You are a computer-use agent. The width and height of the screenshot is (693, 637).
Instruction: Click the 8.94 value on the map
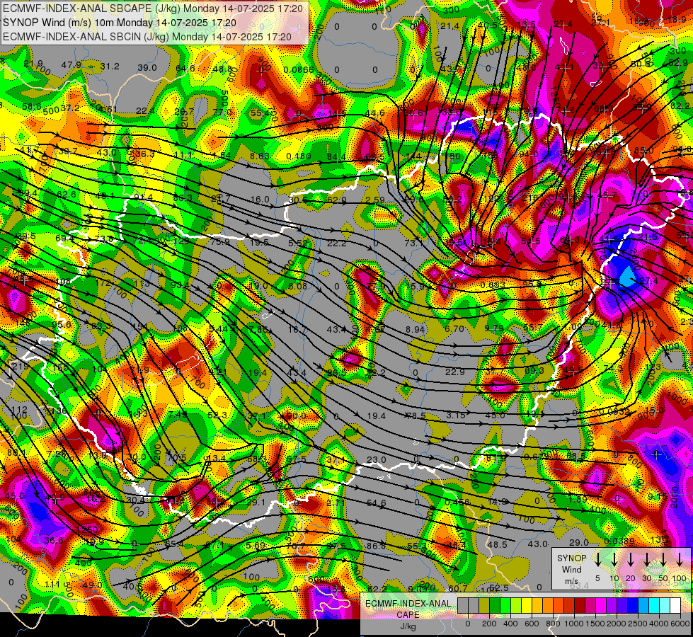point(416,329)
